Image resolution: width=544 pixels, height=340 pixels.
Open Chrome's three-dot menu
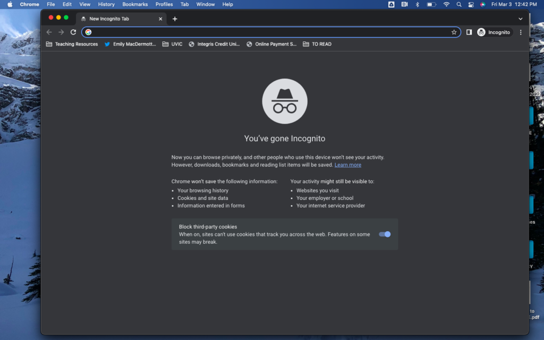pos(521,32)
